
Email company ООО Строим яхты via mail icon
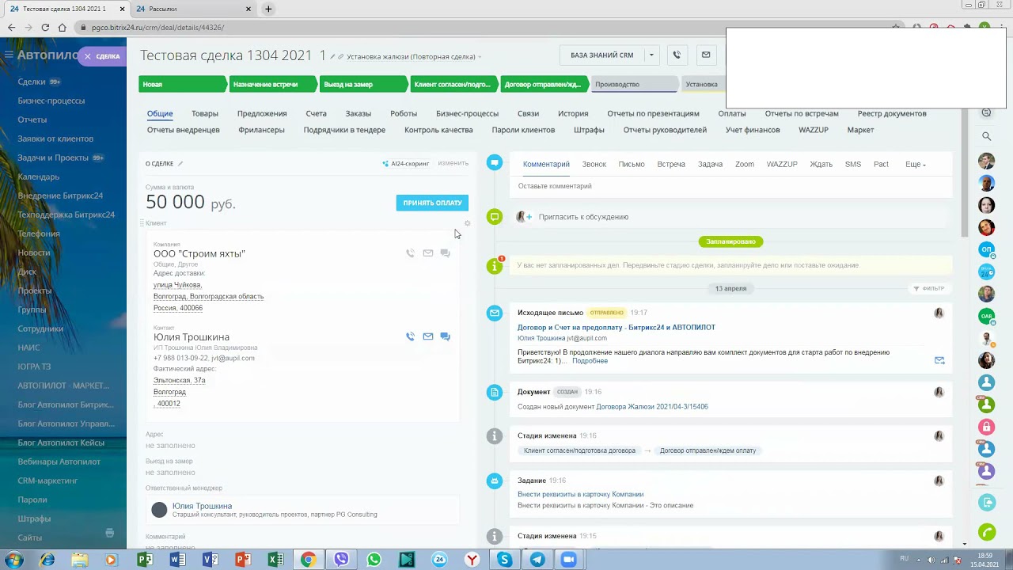427,253
